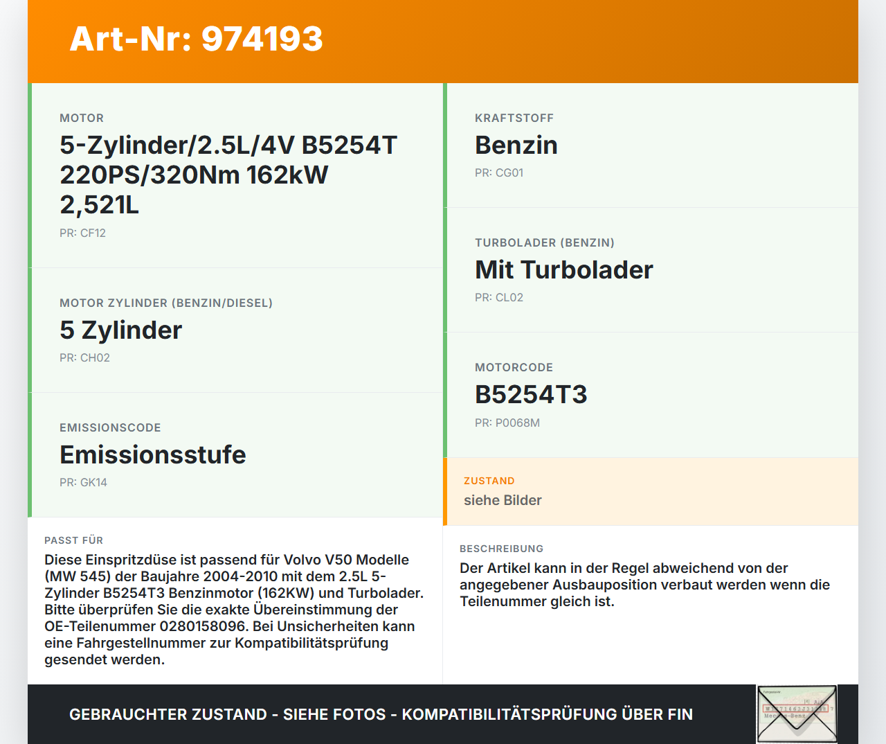Select the Turbolader (Benzin) info card
The image size is (886, 744).
[651, 270]
